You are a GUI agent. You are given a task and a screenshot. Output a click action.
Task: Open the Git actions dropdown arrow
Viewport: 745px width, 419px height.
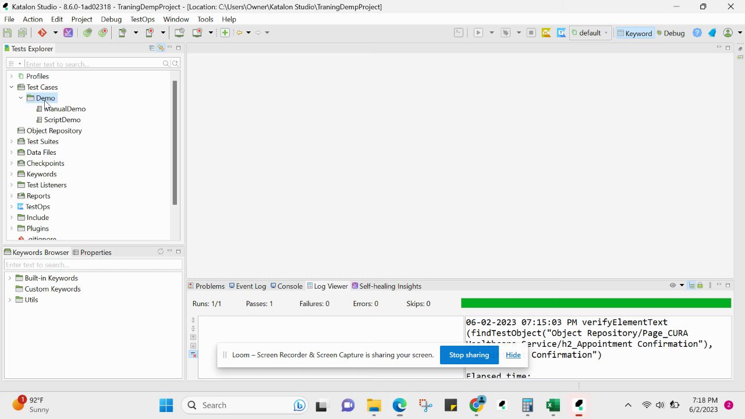[x=55, y=33]
